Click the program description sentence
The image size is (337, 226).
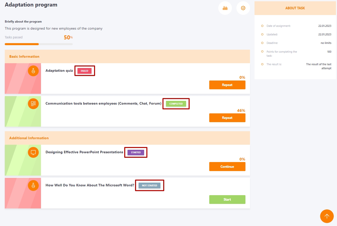54,28
